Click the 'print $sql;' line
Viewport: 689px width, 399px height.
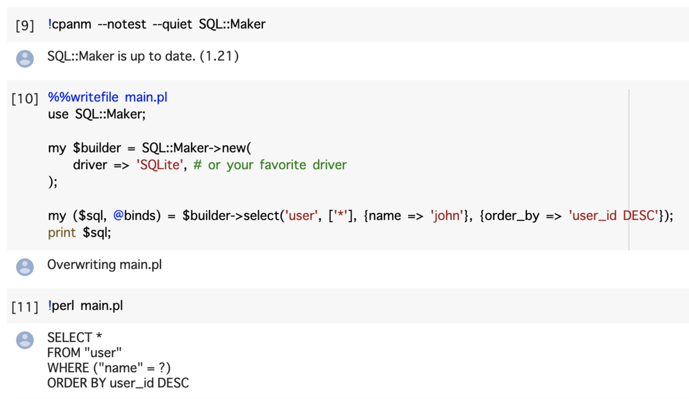click(x=79, y=233)
